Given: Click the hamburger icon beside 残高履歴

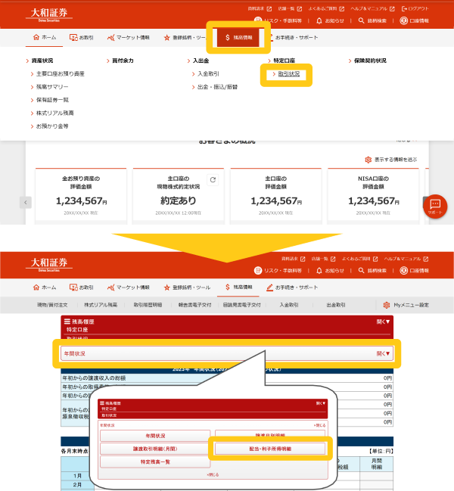Looking at the screenshot, I should pyautogui.click(x=67, y=322).
